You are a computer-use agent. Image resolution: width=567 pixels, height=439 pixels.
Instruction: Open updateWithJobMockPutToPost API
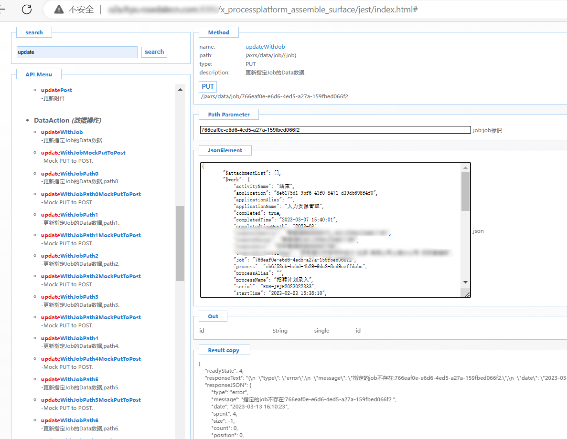point(83,153)
